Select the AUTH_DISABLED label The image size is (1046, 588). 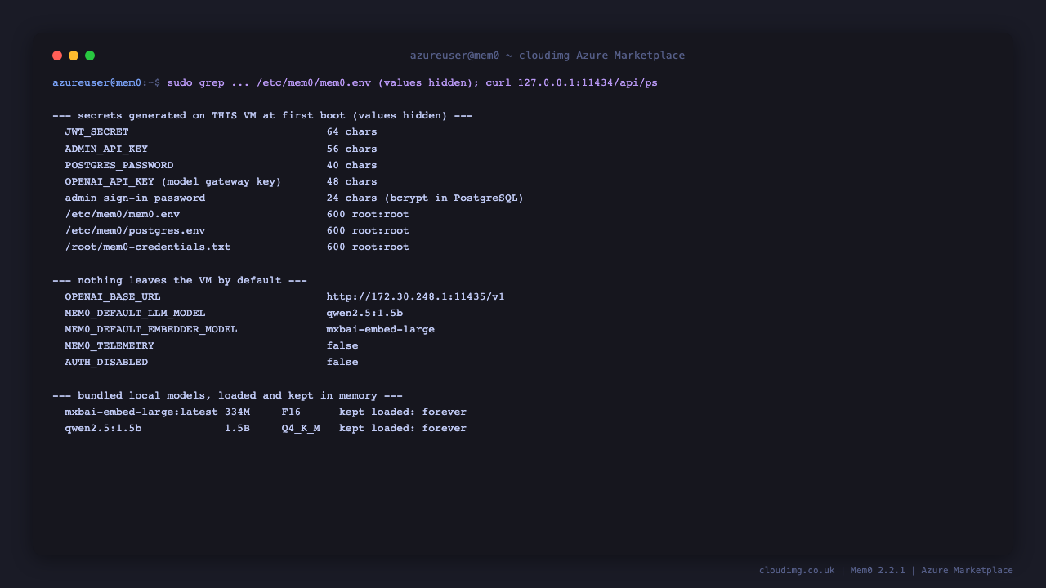pyautogui.click(x=107, y=362)
